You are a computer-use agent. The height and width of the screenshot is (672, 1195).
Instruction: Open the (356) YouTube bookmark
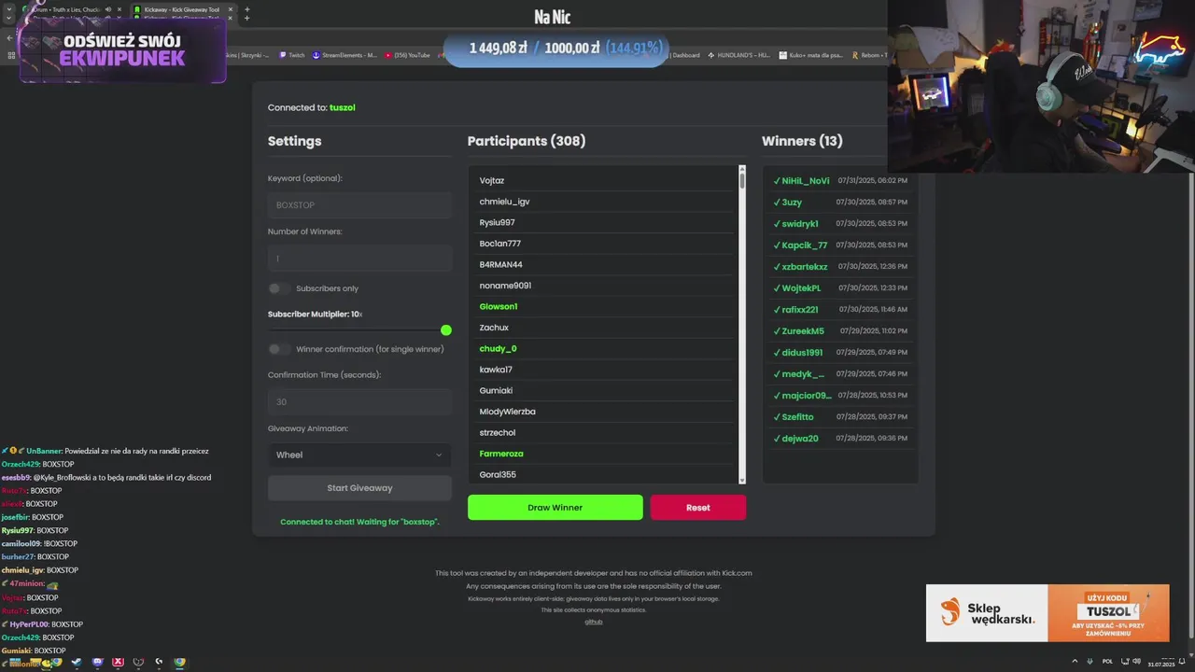tap(408, 55)
